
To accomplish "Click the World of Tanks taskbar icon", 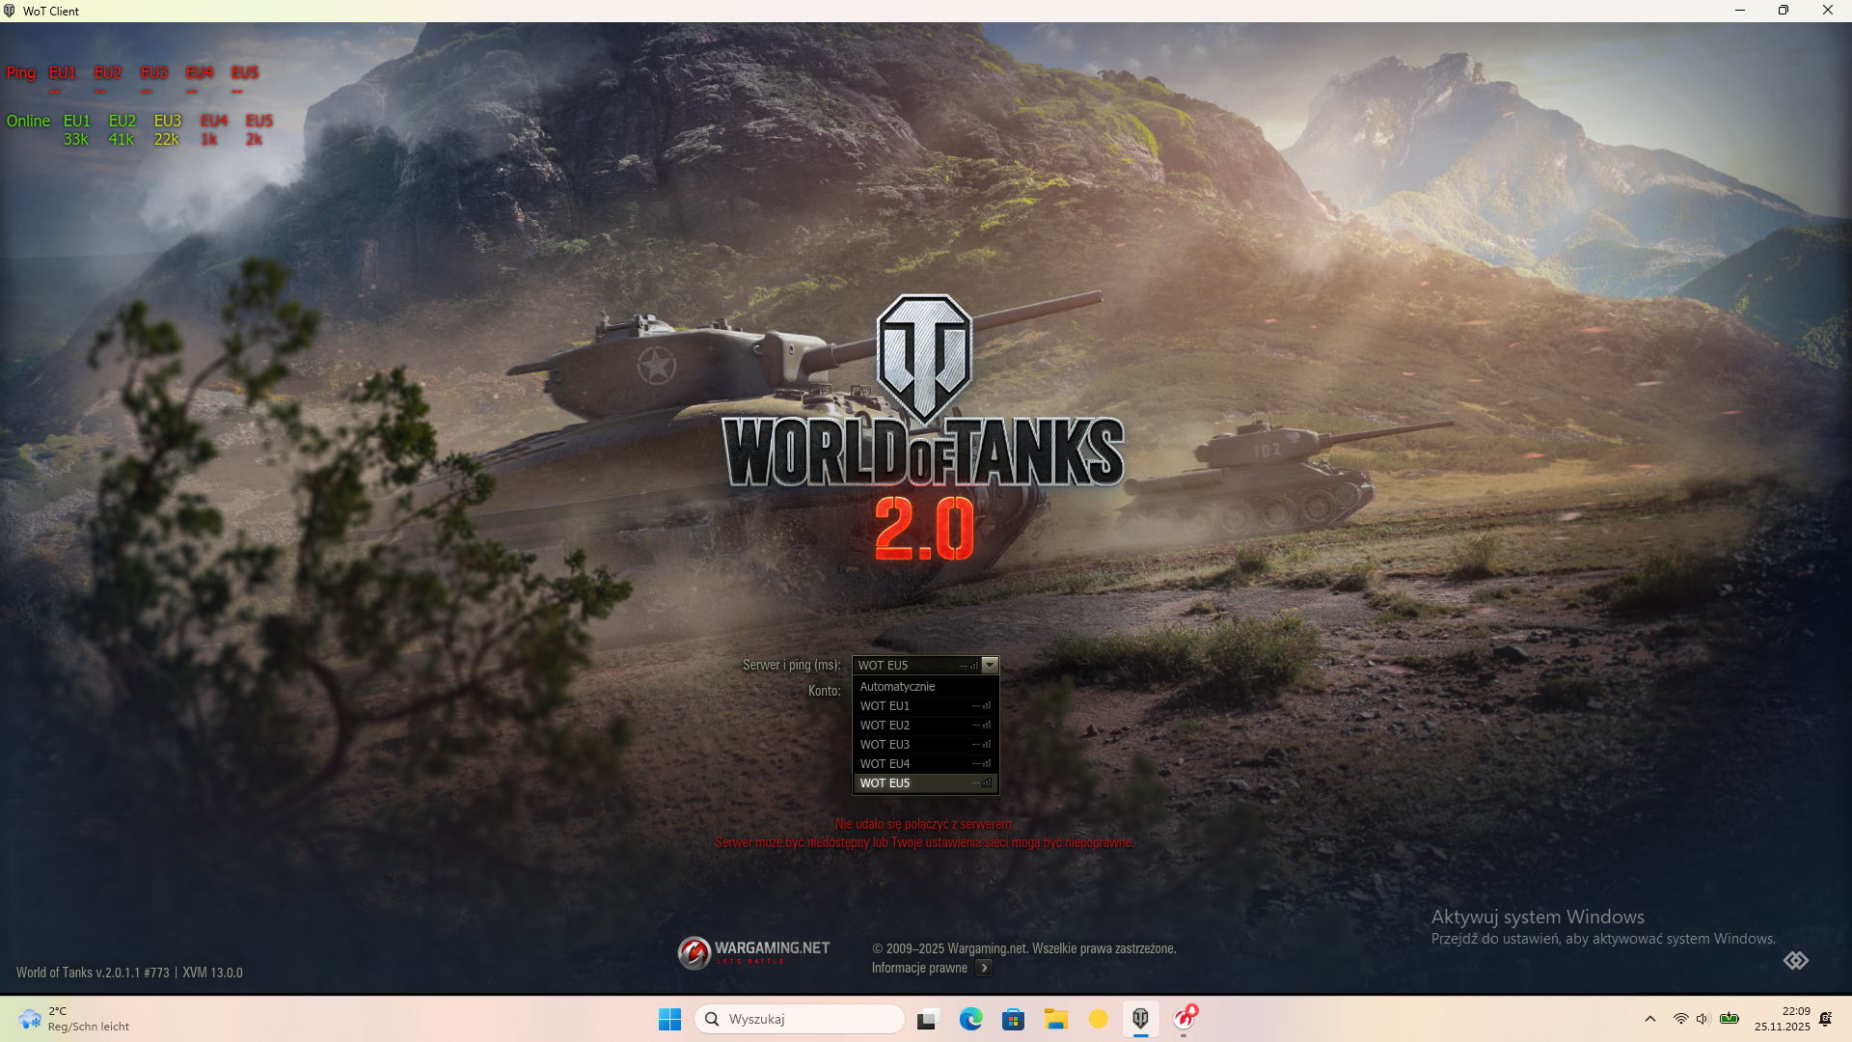I will click(x=1141, y=1019).
